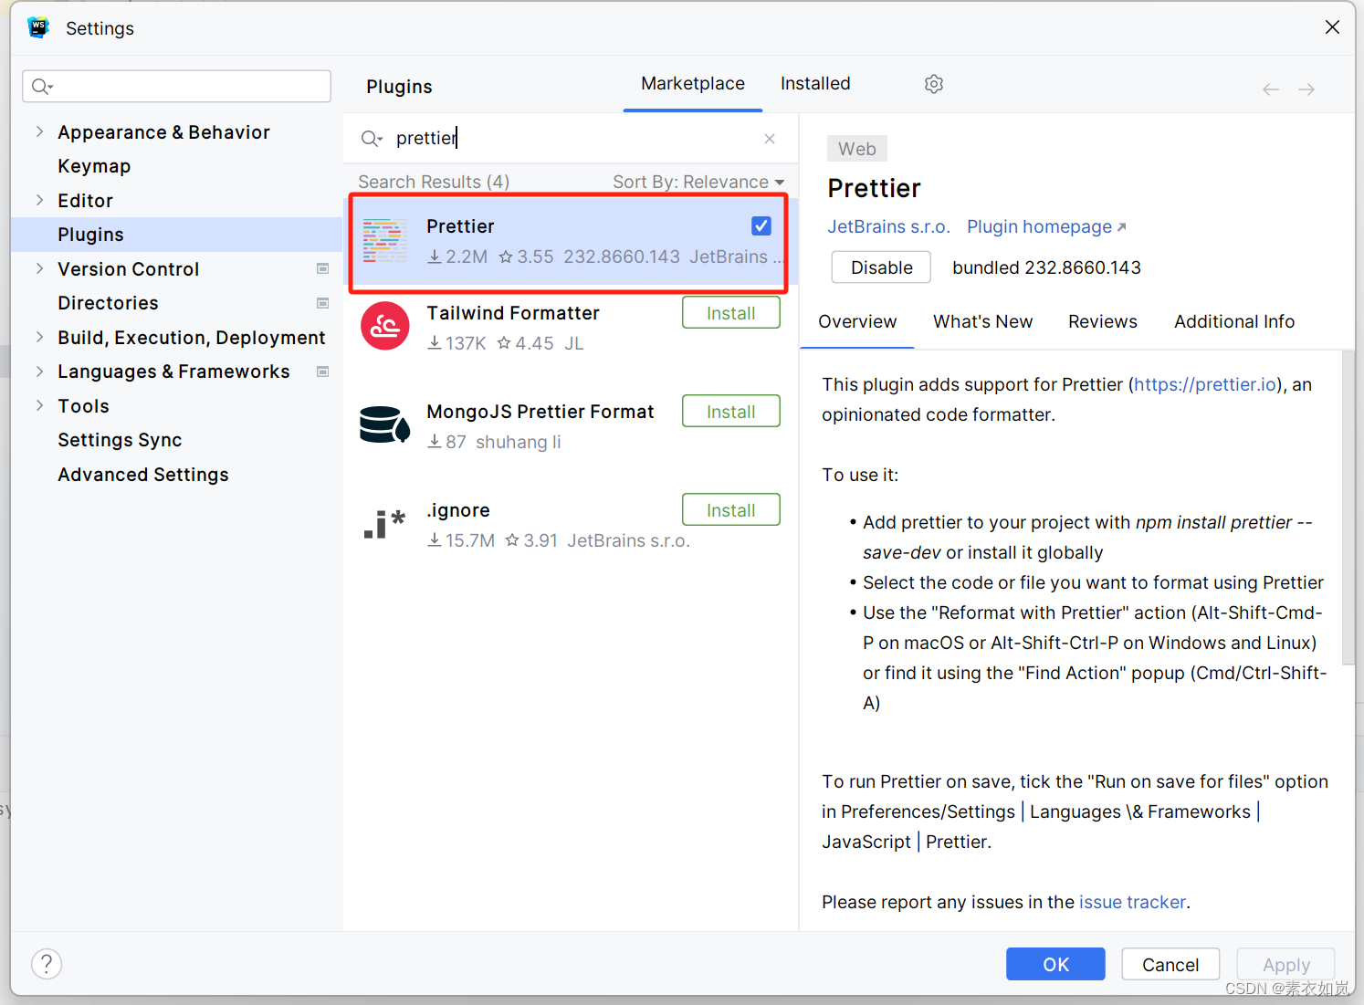1364x1005 pixels.
Task: Expand Appearance & Behavior section
Action: pyautogui.click(x=39, y=131)
